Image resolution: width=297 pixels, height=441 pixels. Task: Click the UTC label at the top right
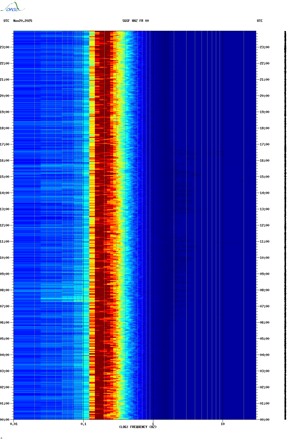pos(260,21)
